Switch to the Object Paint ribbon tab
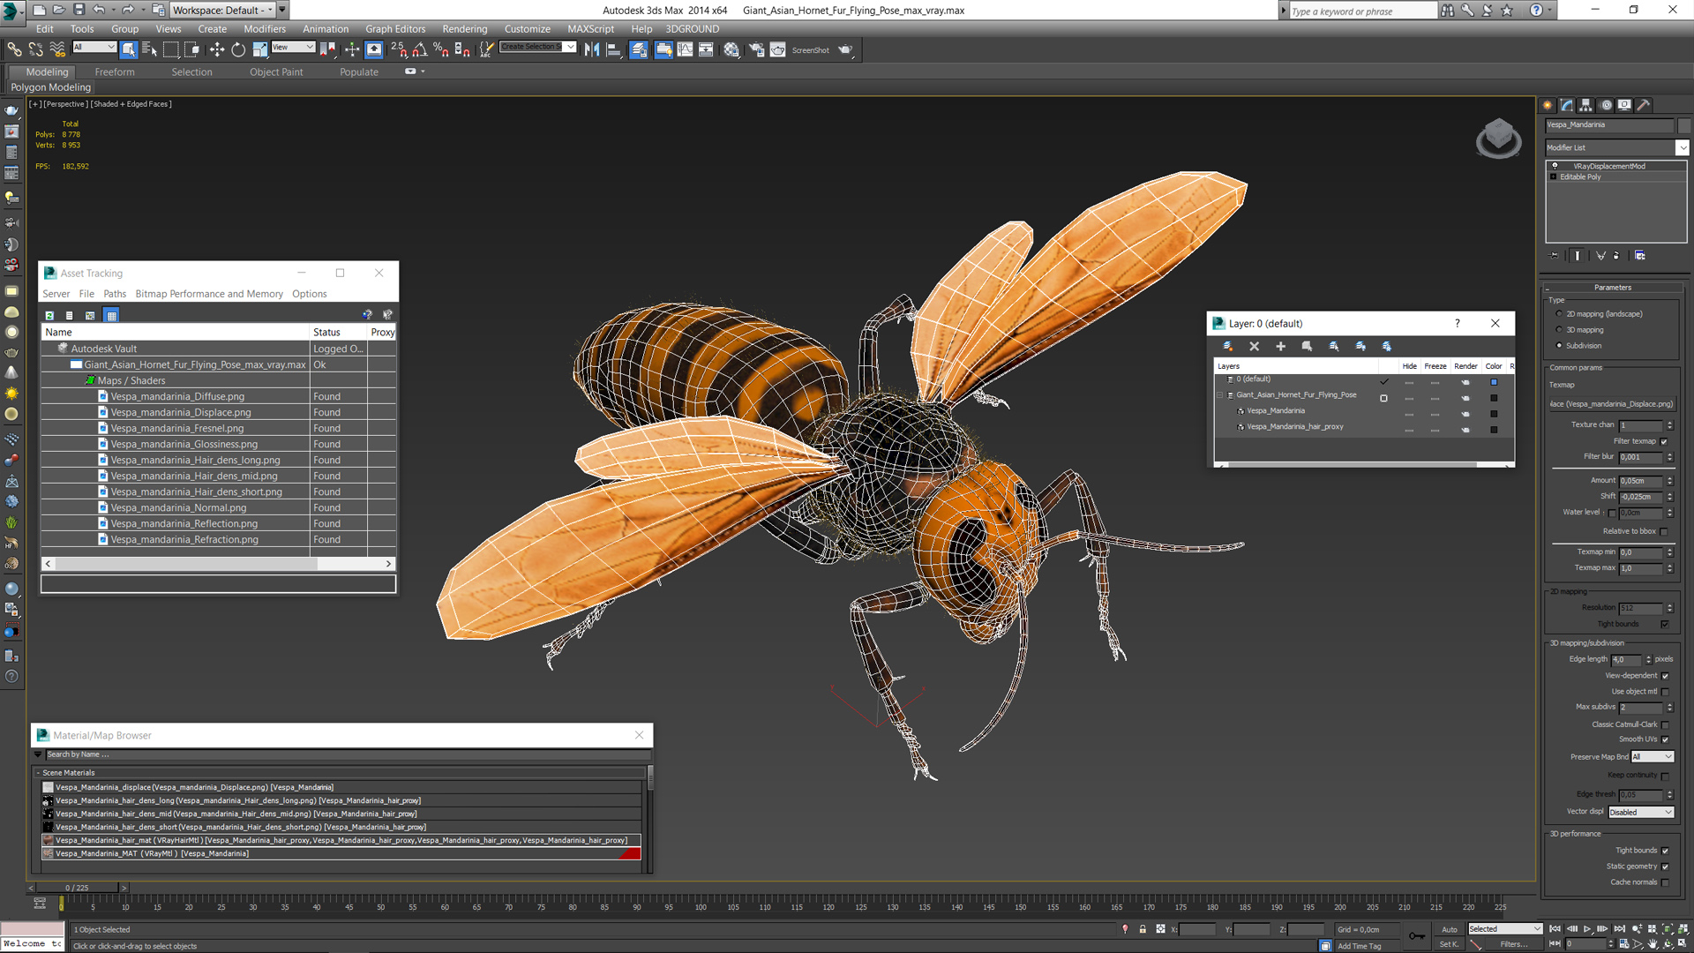 276,72
